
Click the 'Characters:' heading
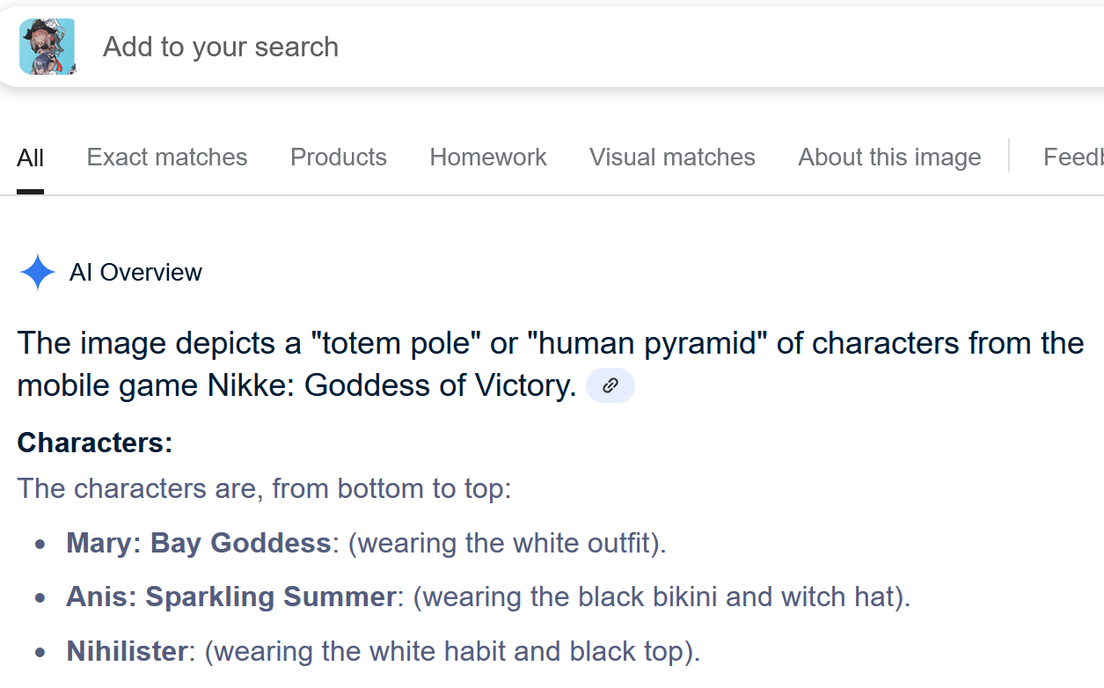tap(95, 443)
